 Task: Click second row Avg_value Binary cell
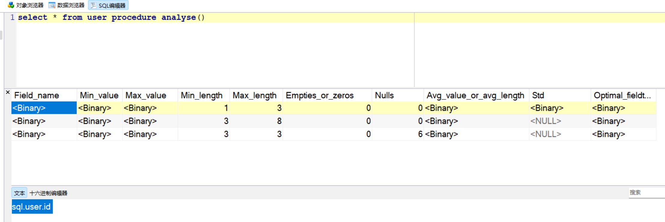476,121
